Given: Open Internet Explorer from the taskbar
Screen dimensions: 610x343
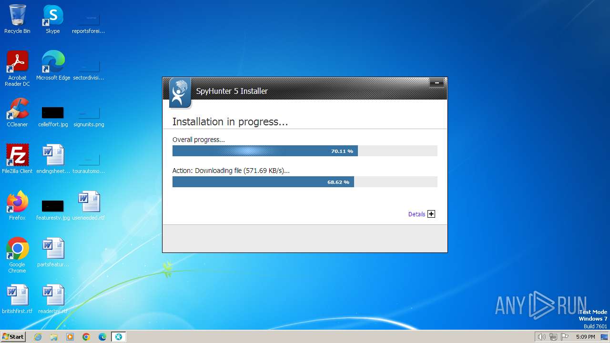Looking at the screenshot, I should tap(38, 337).
